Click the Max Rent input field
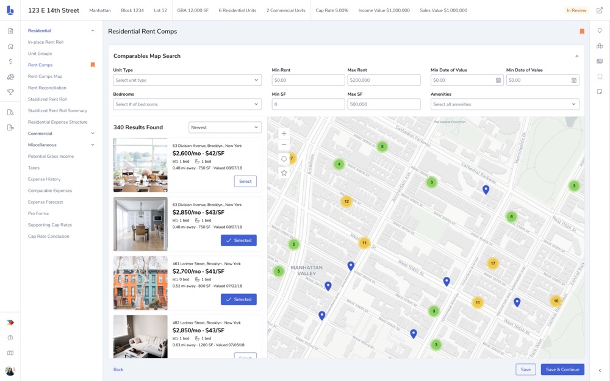Image resolution: width=610 pixels, height=381 pixels. [383, 80]
